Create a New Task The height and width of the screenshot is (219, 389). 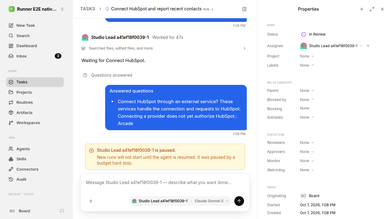pos(35,25)
